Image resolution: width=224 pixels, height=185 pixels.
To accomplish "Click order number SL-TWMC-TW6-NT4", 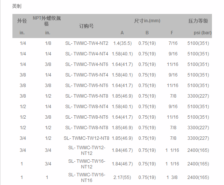I will coord(87,75).
